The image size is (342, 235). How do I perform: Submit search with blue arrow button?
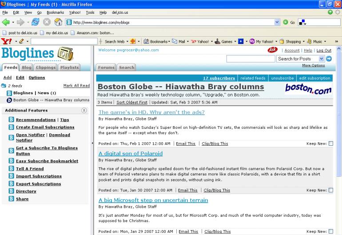(x=329, y=59)
